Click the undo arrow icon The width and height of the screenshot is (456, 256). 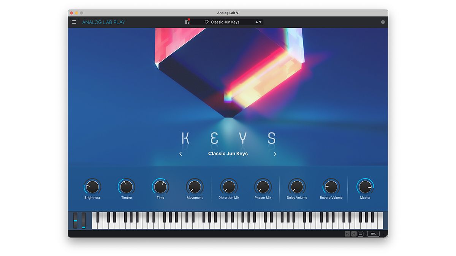pos(347,234)
